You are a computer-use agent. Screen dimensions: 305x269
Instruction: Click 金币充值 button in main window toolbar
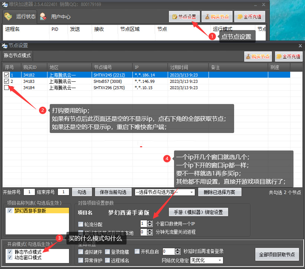pyautogui.click(x=250, y=17)
